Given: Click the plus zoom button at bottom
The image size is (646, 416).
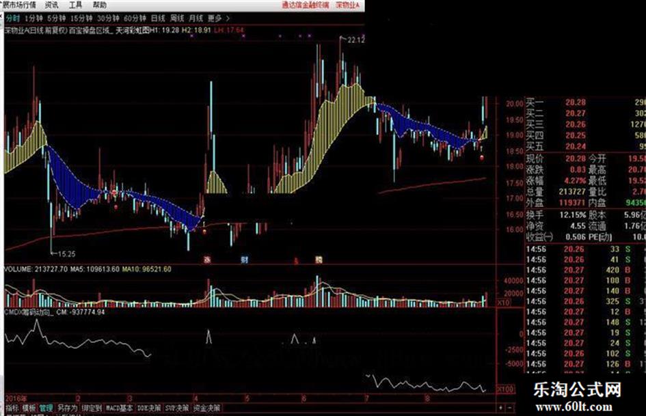Looking at the screenshot, I should pyautogui.click(x=501, y=408).
